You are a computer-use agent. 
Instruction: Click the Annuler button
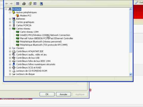coord(63,94)
